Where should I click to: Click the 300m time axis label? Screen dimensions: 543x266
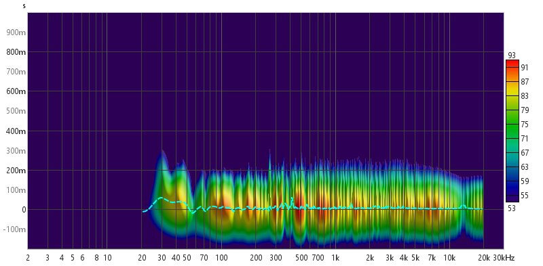point(16,151)
